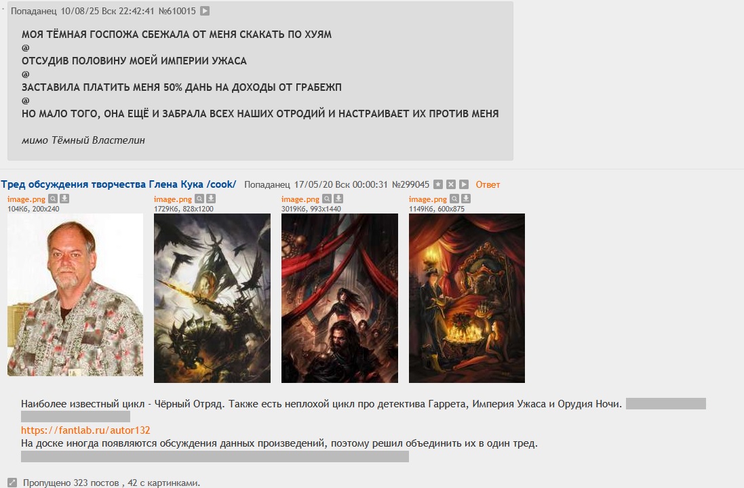Open post menu arrow next to №299045

coord(464,184)
